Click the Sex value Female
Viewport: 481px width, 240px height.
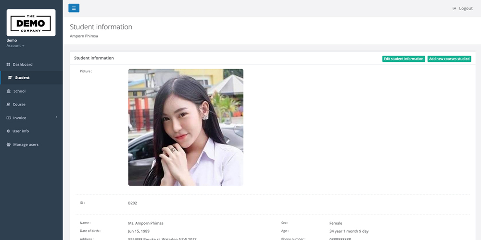(336, 223)
